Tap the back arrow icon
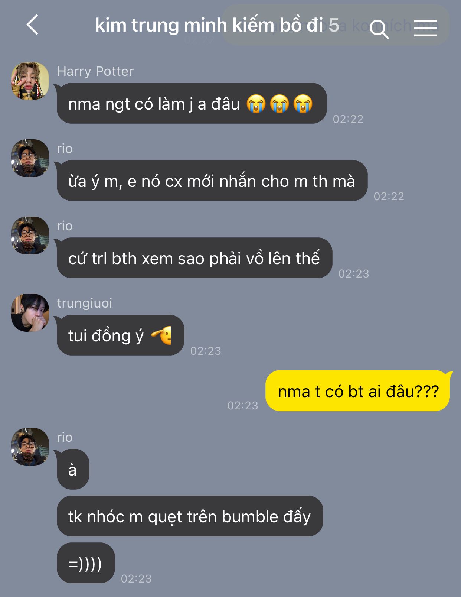 click(33, 25)
